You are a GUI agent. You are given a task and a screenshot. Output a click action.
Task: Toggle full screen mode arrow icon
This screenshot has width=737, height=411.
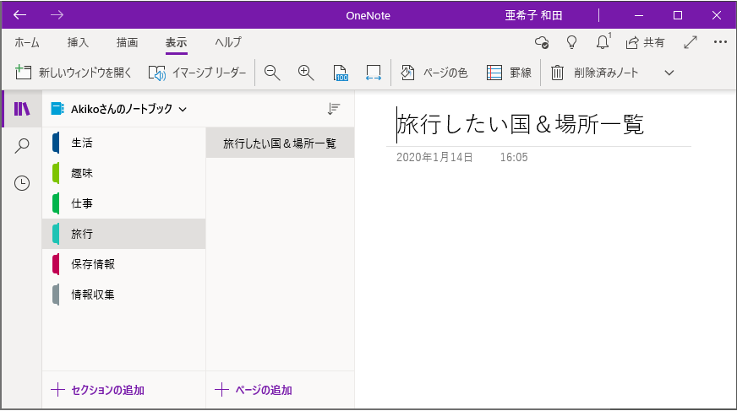pyautogui.click(x=690, y=42)
